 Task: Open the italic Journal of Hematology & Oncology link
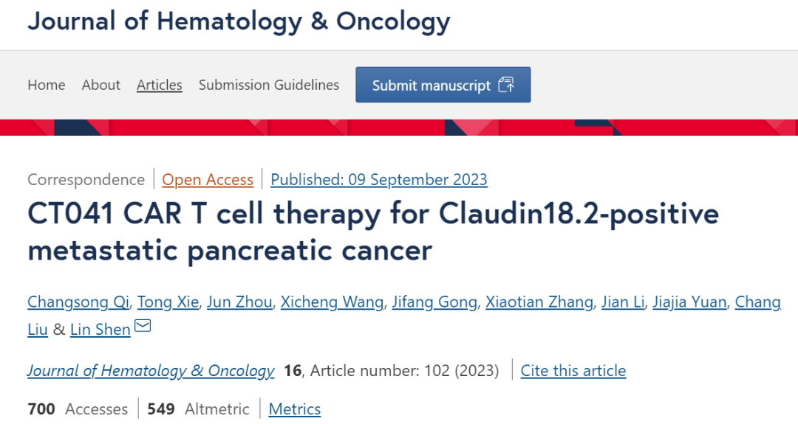[x=151, y=370]
